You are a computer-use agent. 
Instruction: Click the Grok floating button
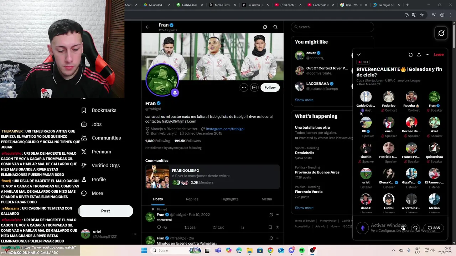pyautogui.click(x=441, y=33)
